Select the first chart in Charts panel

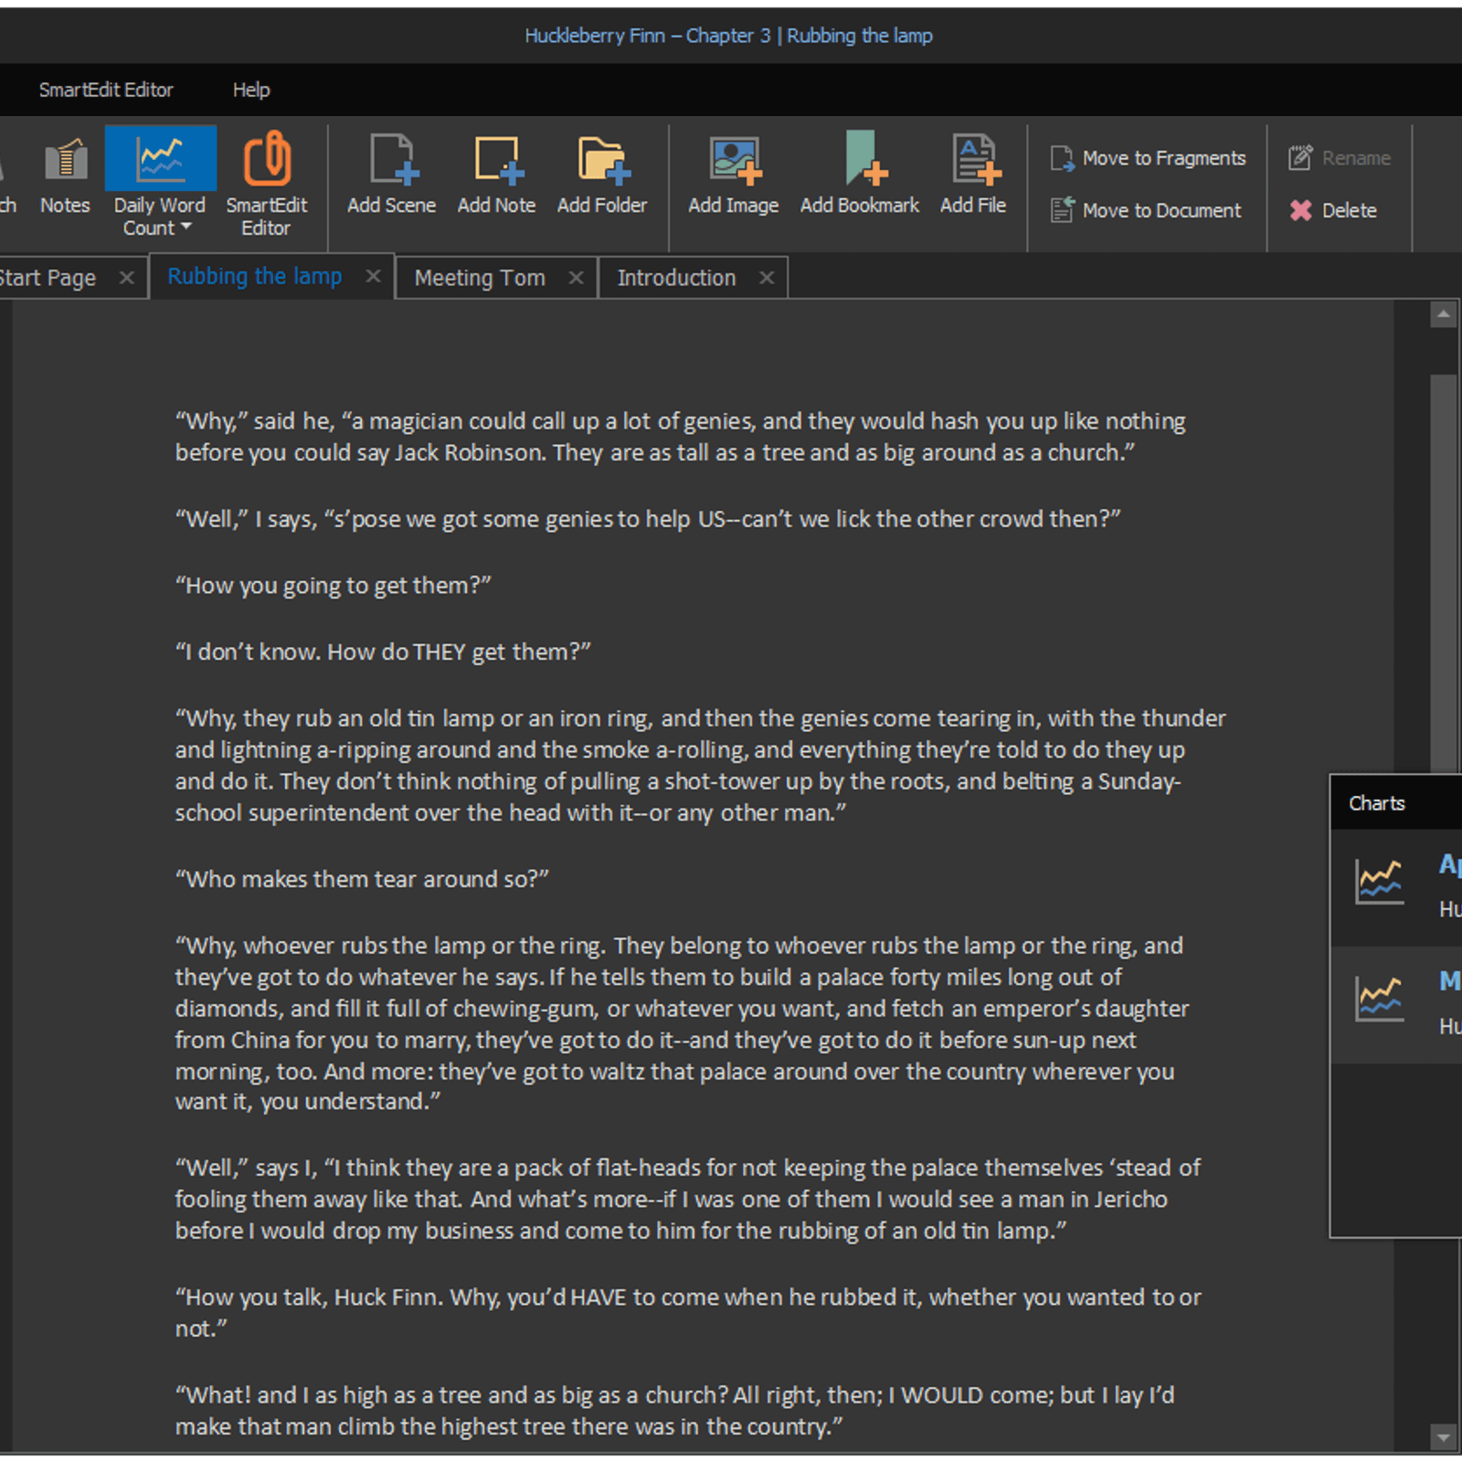(x=1396, y=886)
